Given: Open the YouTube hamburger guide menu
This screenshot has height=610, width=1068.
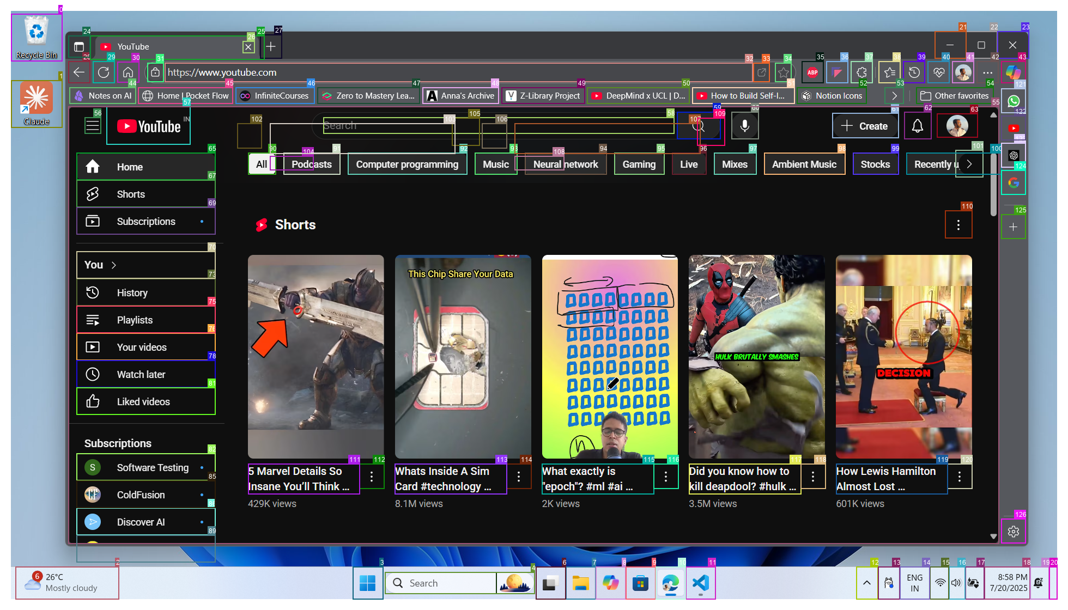Looking at the screenshot, I should [93, 126].
